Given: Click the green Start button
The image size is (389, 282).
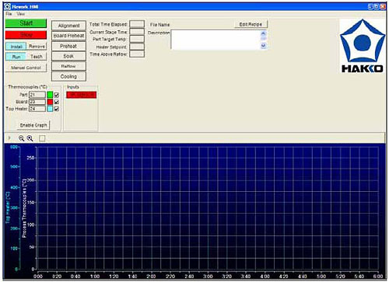Looking at the screenshot, I should click(x=26, y=23).
